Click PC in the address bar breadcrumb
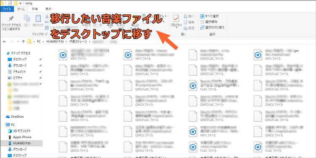The image size is (316, 158). coord(38,42)
